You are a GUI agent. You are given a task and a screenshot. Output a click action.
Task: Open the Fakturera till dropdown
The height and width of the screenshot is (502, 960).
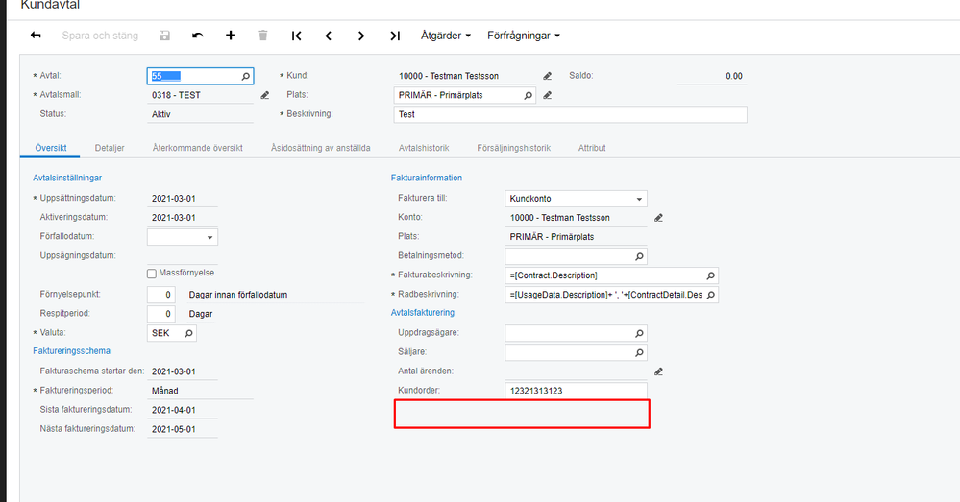tap(640, 199)
